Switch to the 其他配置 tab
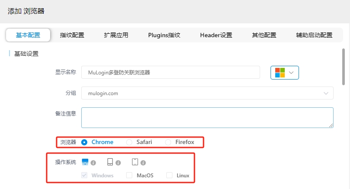Image resolution: width=350 pixels, height=189 pixels. pyautogui.click(x=264, y=35)
